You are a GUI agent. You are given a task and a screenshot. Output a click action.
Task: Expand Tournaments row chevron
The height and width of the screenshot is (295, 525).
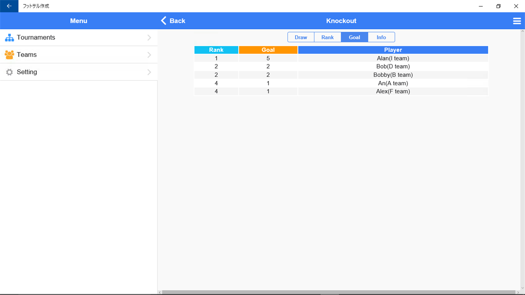point(149,38)
